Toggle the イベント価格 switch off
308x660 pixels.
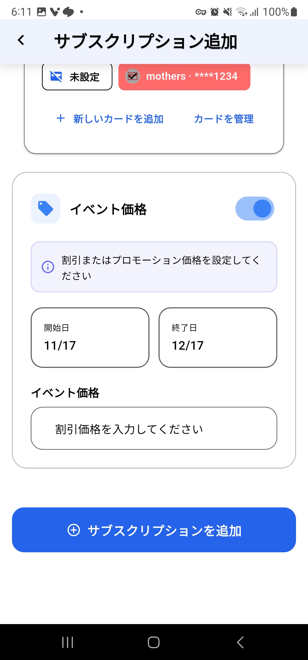(x=254, y=209)
